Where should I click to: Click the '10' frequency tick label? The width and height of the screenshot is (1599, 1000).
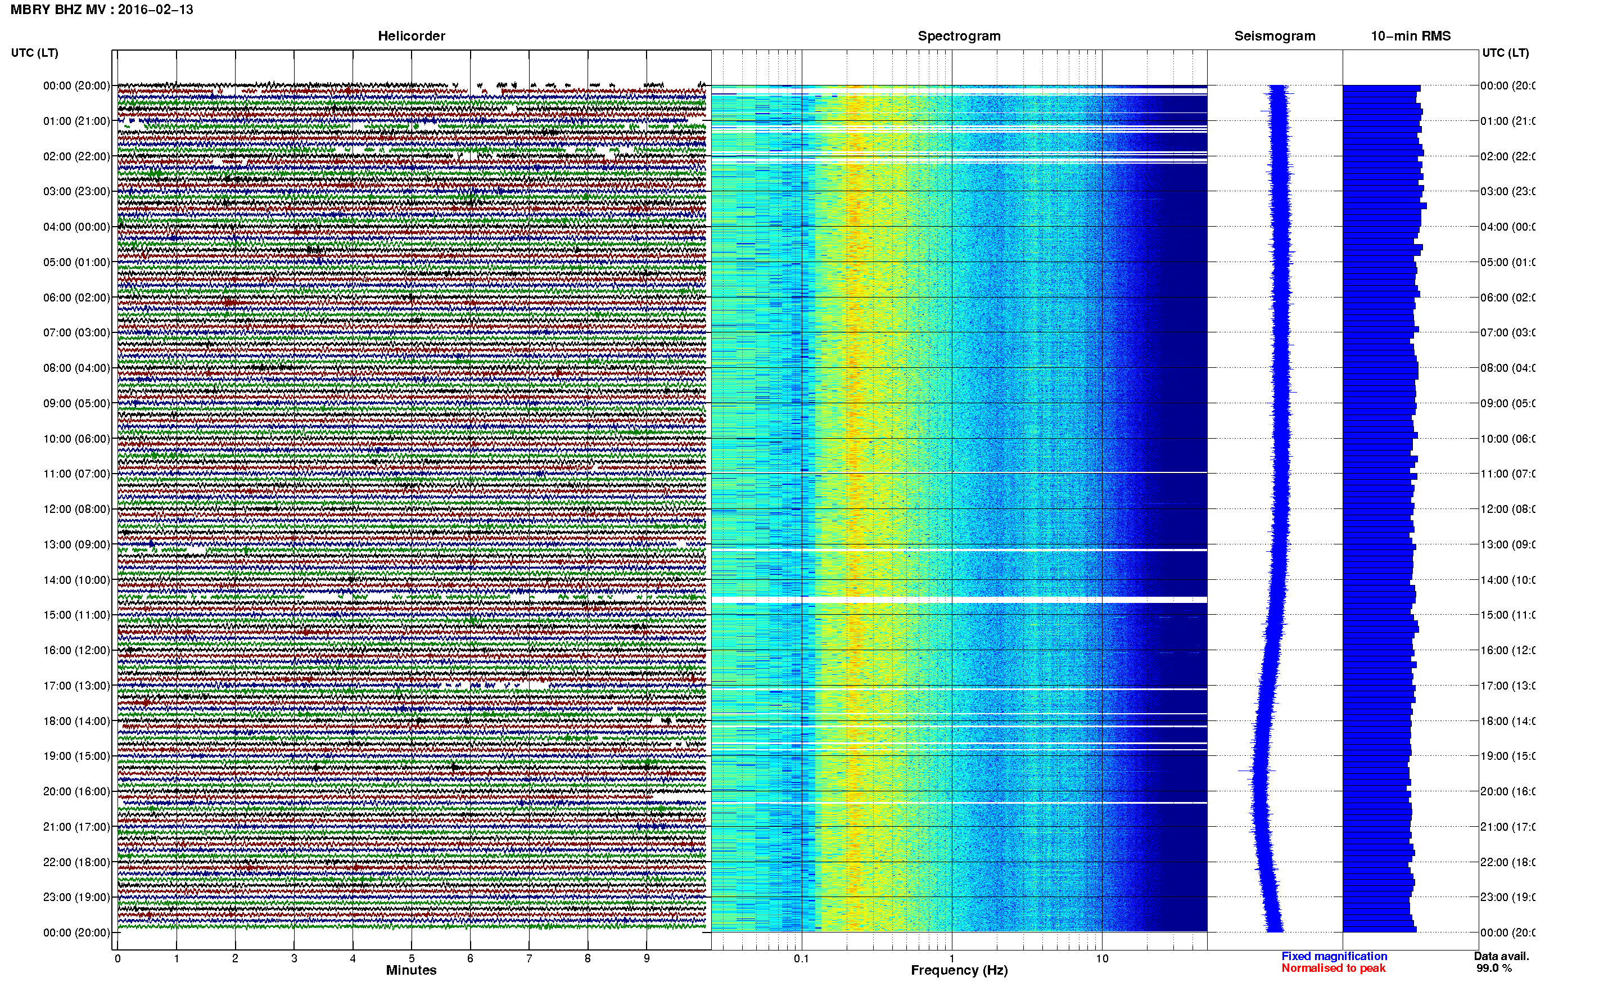[1102, 958]
